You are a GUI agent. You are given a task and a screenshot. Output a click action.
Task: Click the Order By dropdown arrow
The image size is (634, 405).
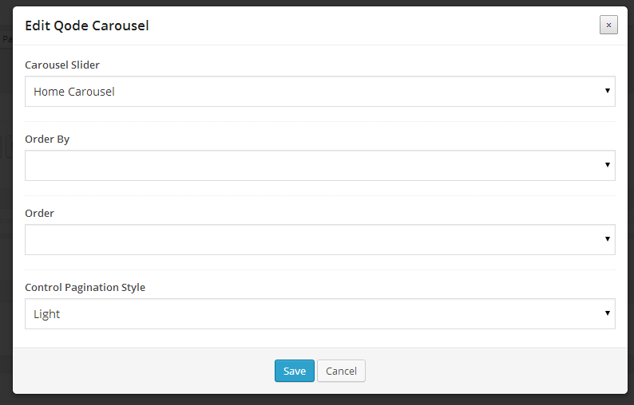click(x=608, y=166)
